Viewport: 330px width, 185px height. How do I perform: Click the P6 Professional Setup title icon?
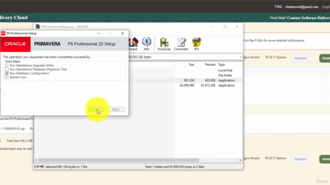(3, 33)
